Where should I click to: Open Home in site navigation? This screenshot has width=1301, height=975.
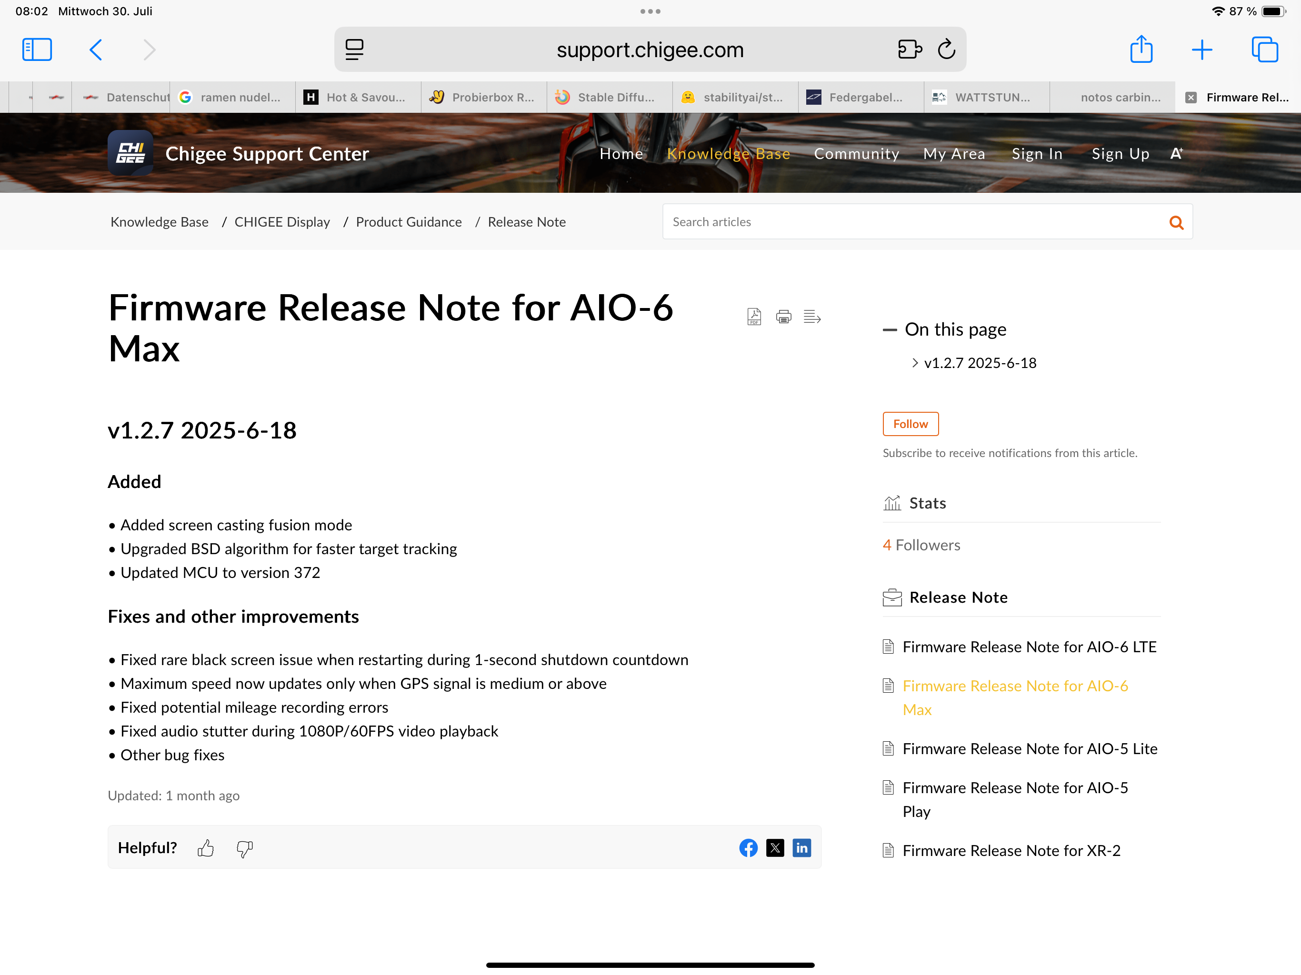[621, 153]
